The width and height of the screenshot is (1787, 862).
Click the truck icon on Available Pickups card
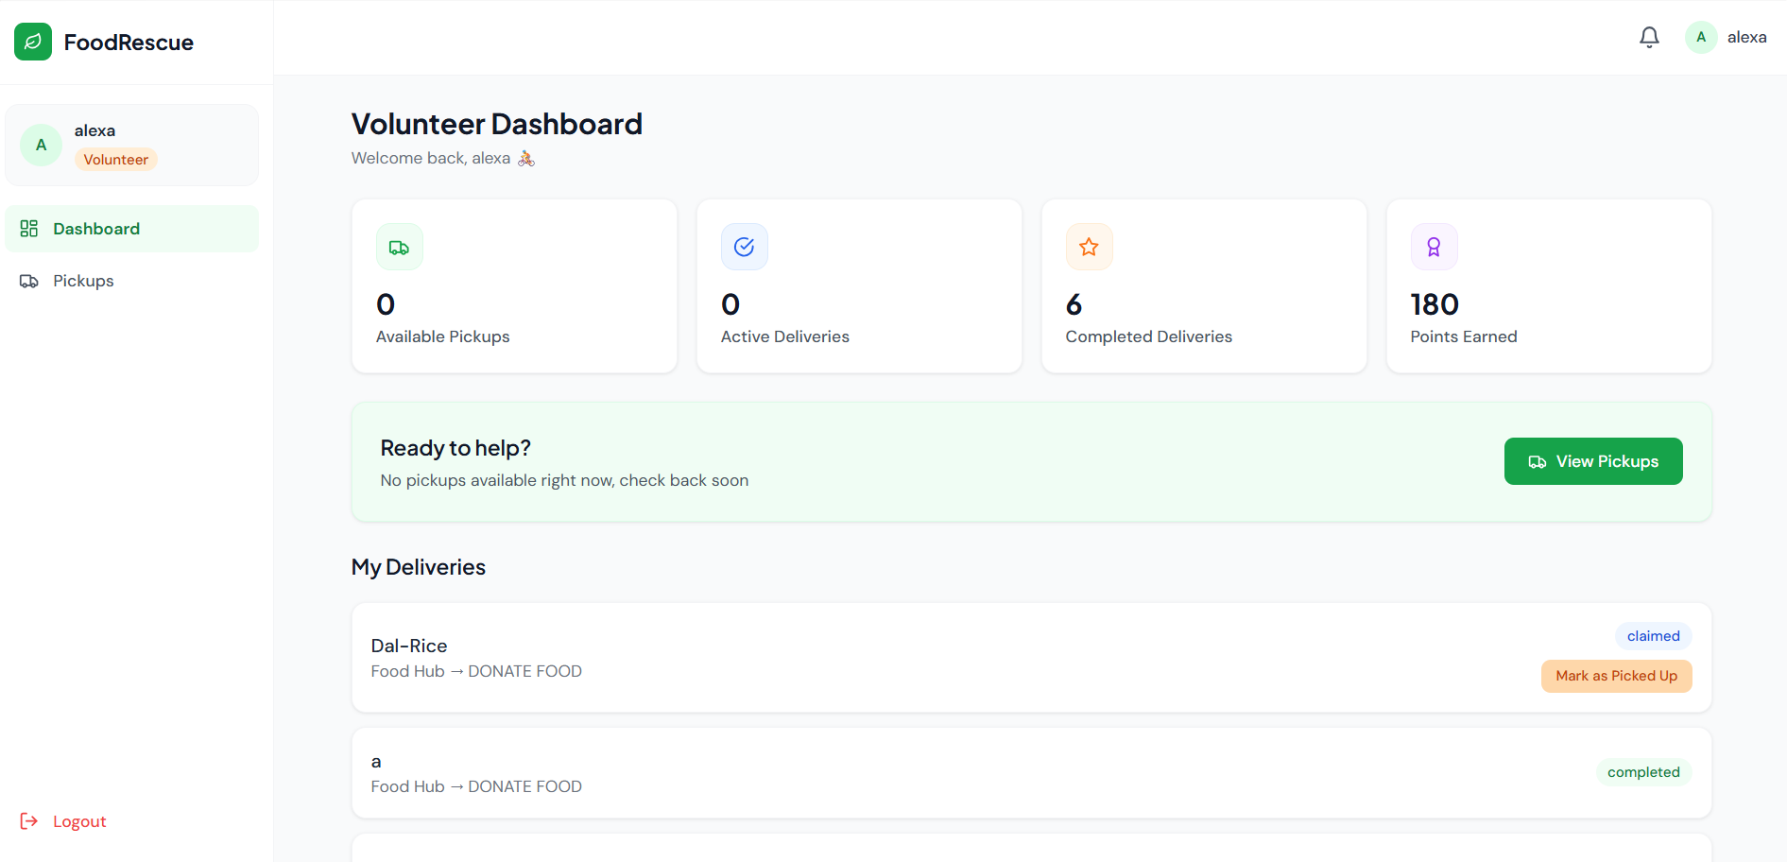[399, 247]
